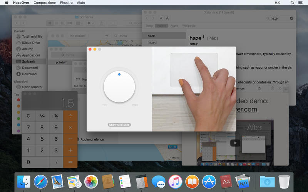Open the Apple menu

coord(7,3)
